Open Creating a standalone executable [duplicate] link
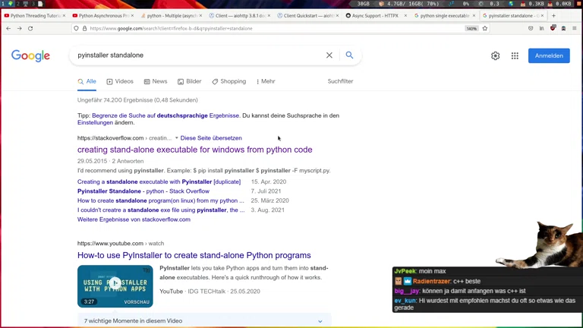 pos(159,182)
